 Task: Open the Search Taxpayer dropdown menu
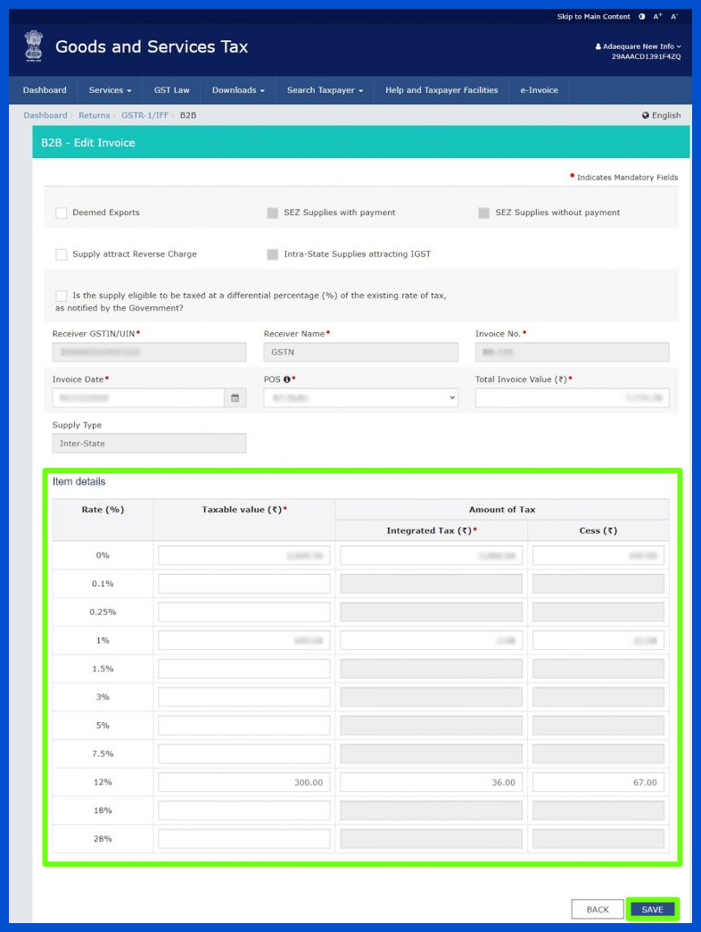[x=325, y=90]
